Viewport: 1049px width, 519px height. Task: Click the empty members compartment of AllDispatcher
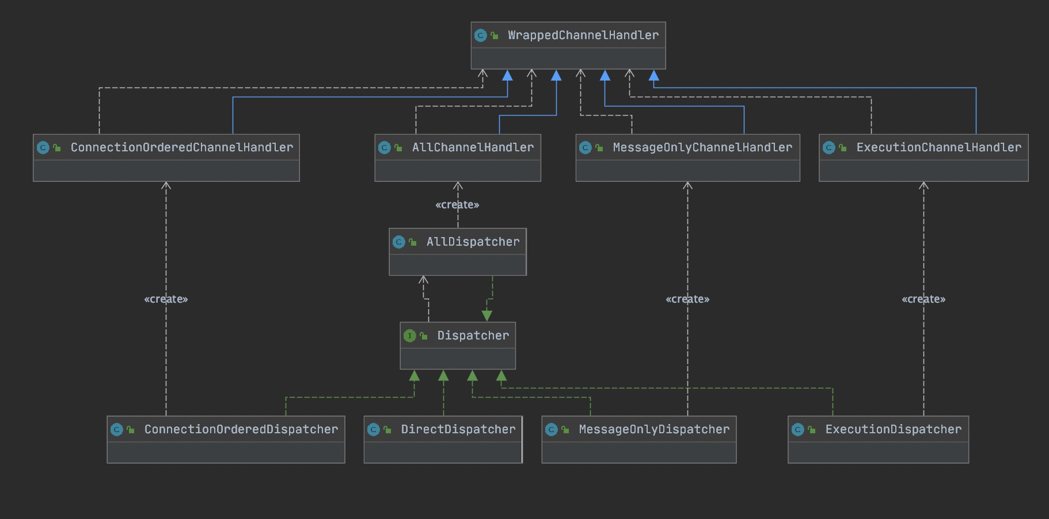pos(458,265)
